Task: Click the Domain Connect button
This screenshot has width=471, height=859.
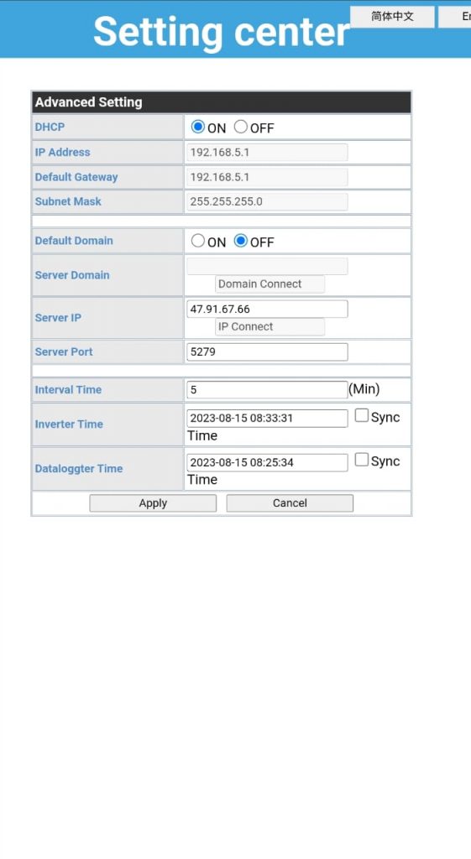Action: tap(270, 284)
